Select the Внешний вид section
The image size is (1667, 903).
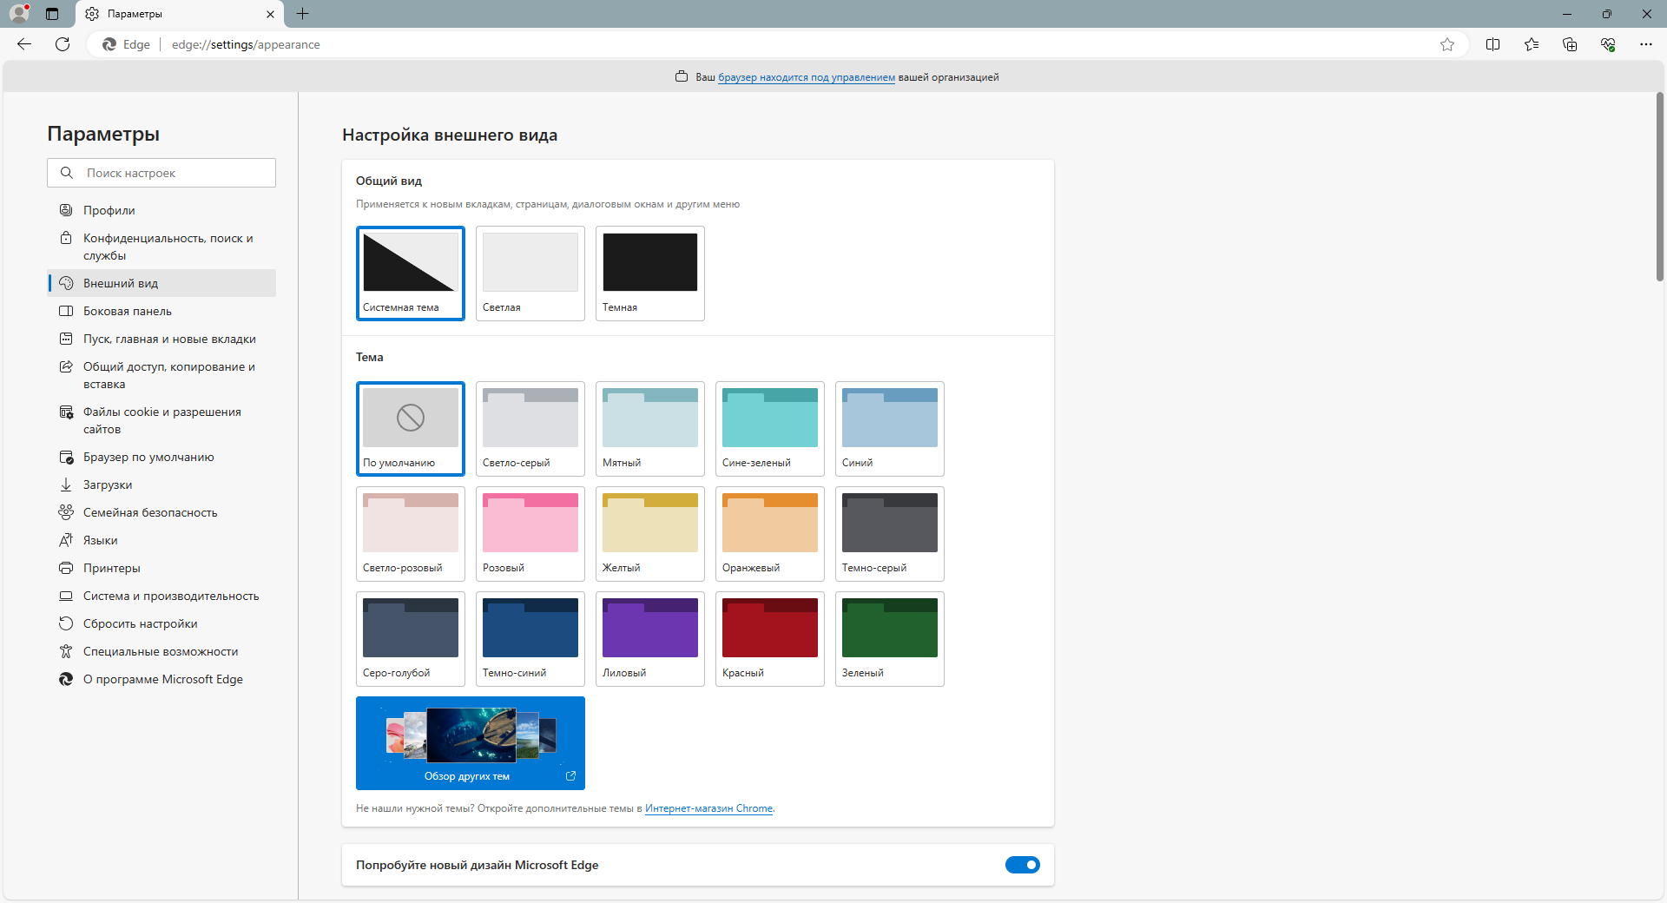pyautogui.click(x=161, y=283)
